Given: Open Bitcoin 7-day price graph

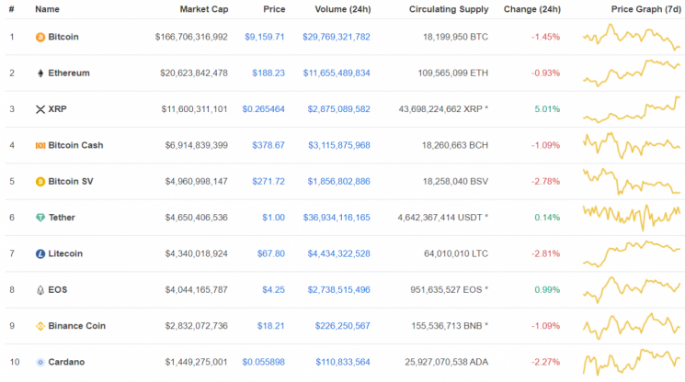Looking at the screenshot, I should (x=632, y=37).
